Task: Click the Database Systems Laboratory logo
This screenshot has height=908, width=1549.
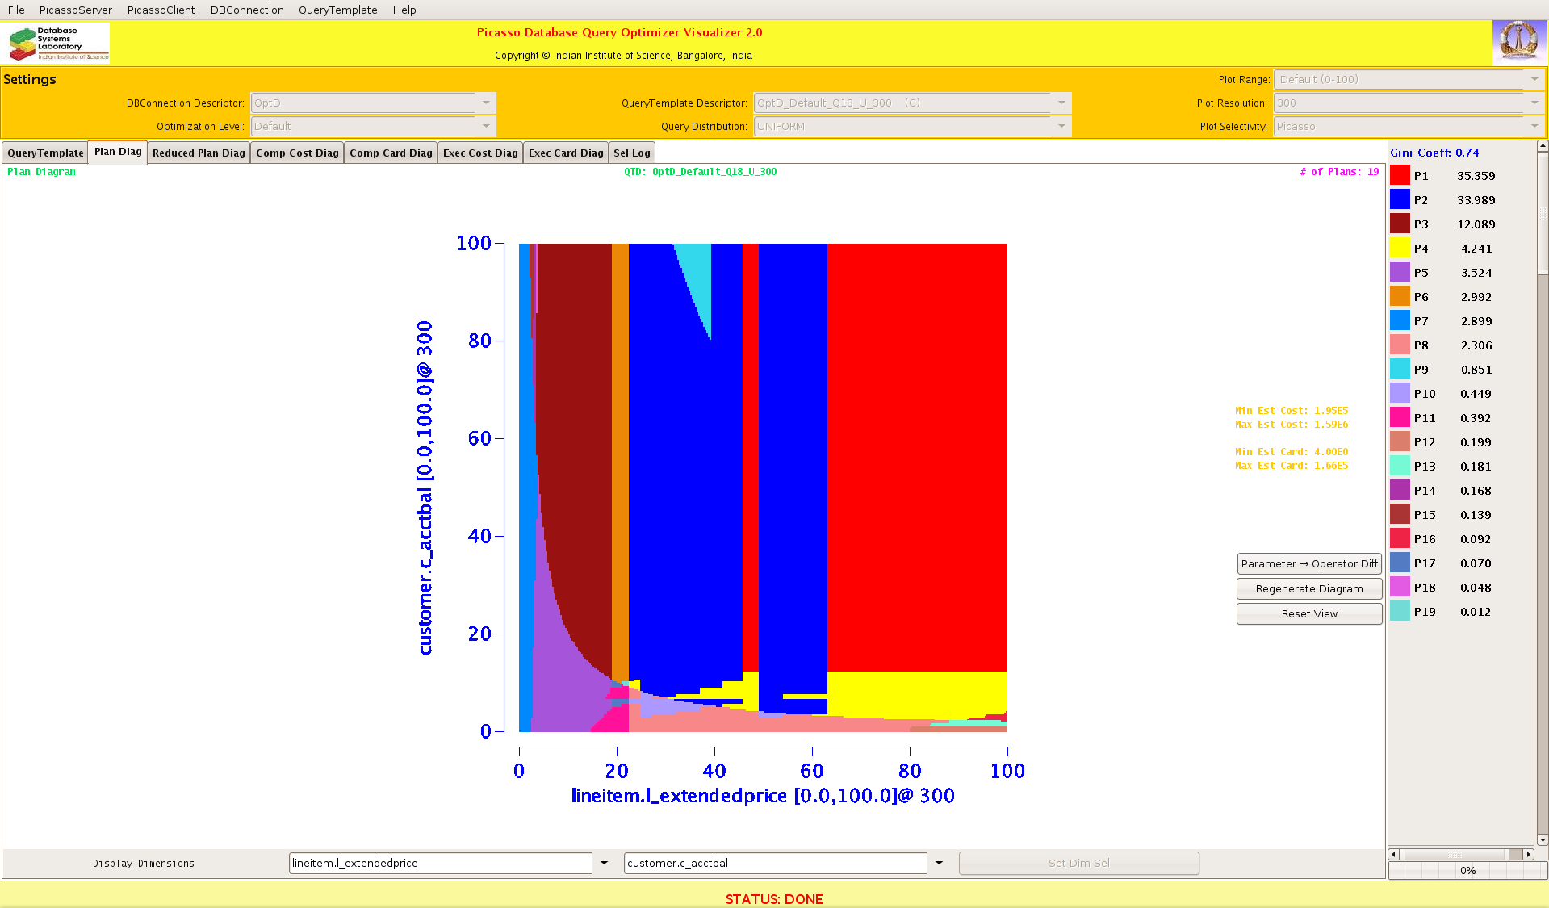Action: click(x=57, y=43)
